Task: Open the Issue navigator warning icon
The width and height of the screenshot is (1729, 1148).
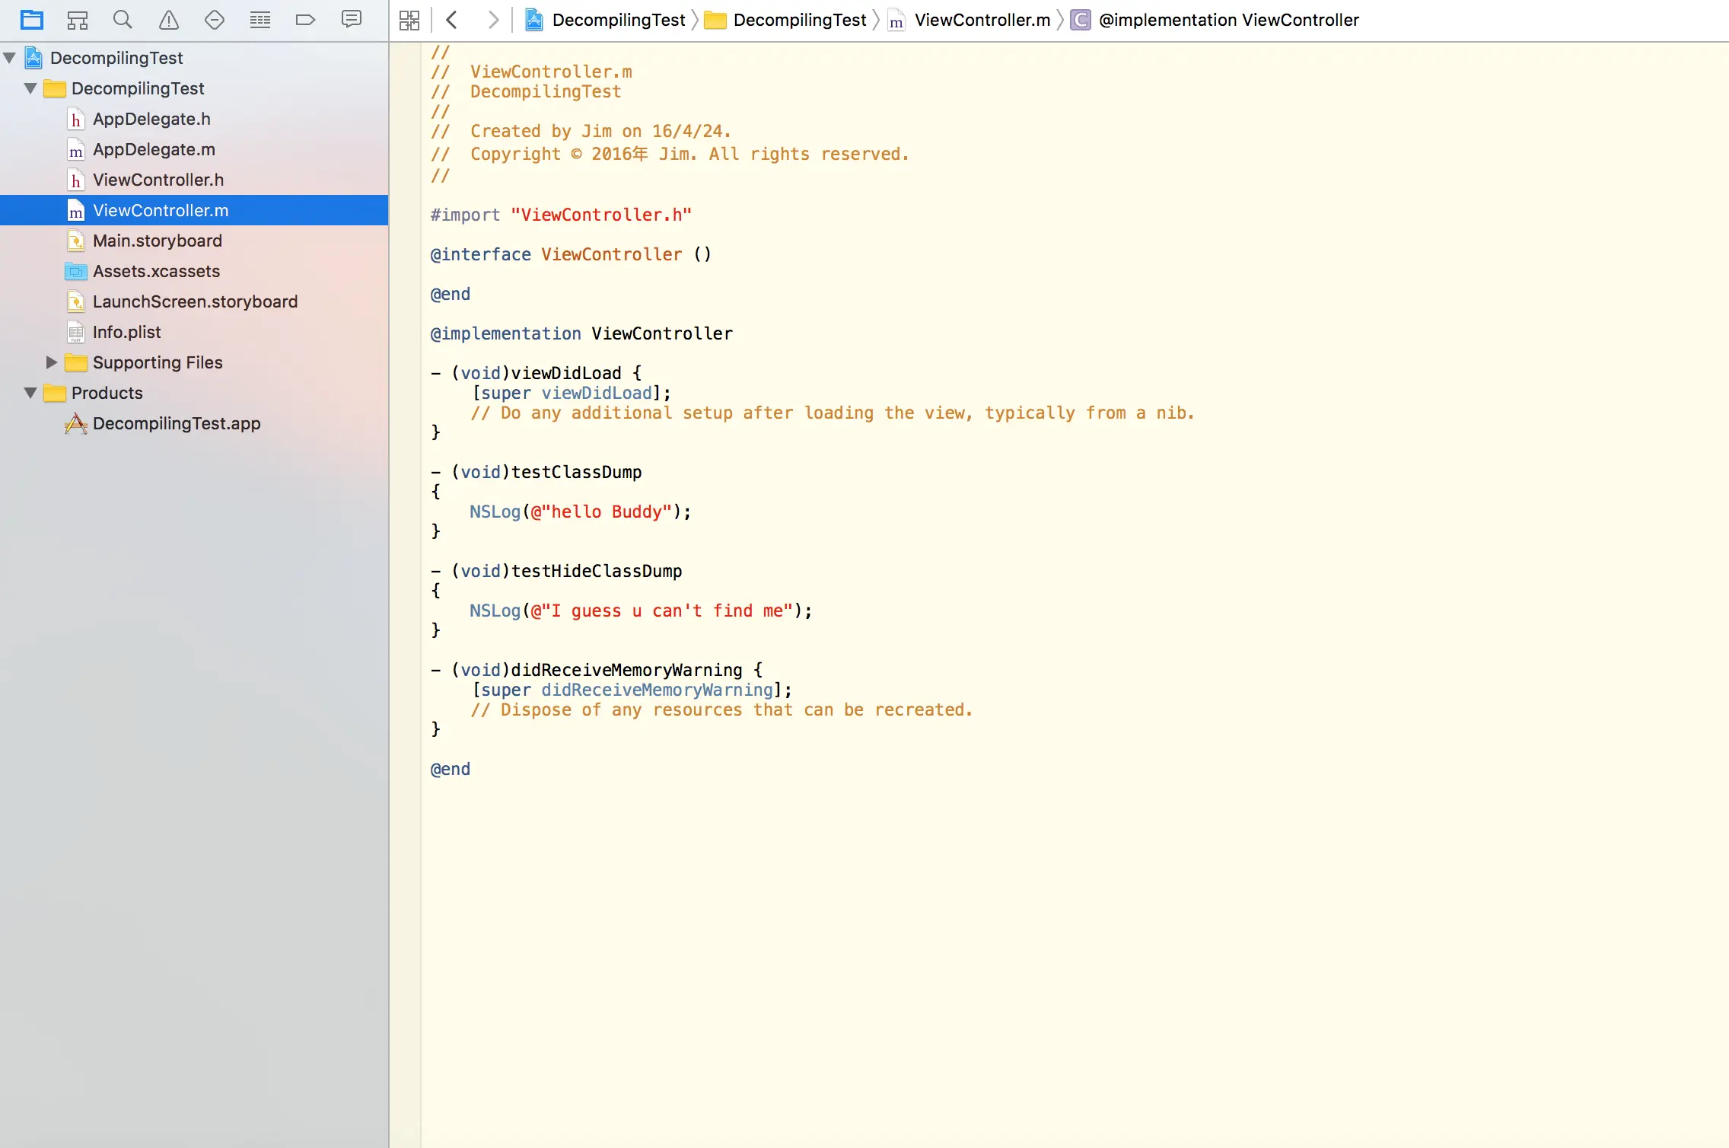Action: 168,20
